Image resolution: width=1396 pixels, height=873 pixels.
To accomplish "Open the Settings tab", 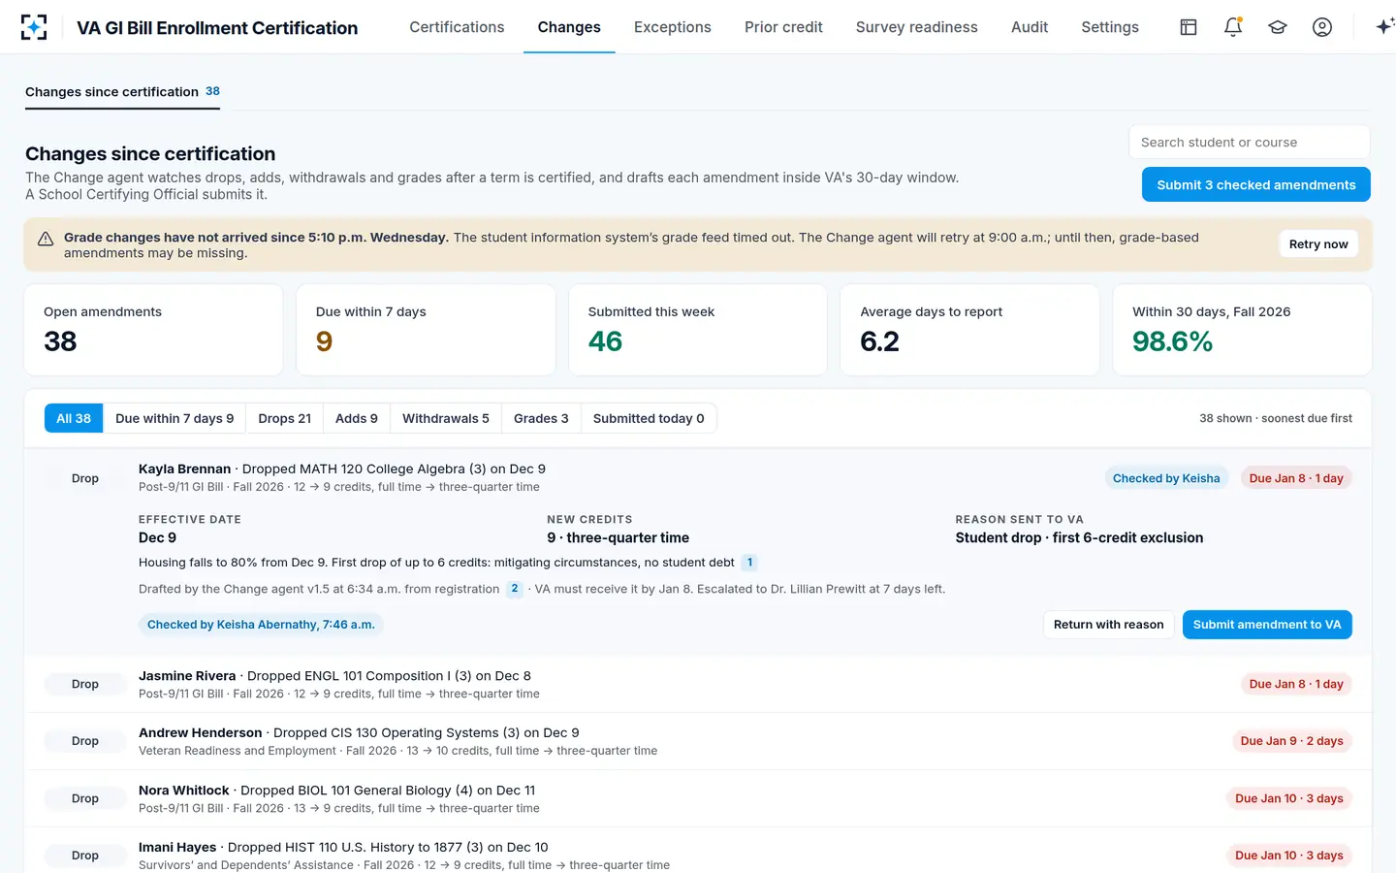I will tap(1110, 27).
